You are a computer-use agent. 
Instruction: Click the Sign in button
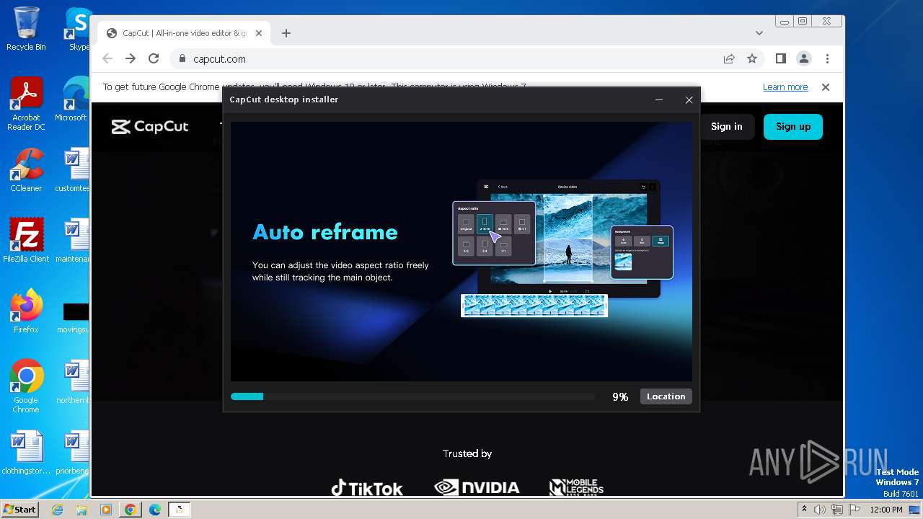click(x=726, y=126)
